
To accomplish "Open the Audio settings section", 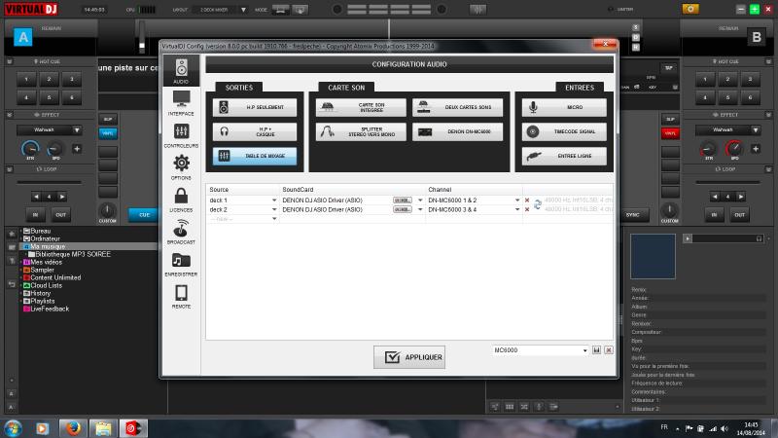I will coord(181,71).
